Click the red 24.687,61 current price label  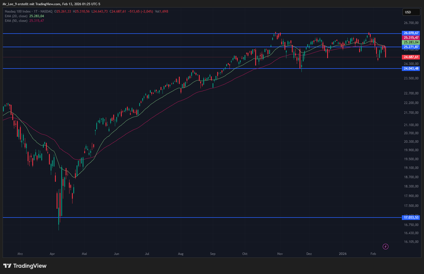(411, 57)
